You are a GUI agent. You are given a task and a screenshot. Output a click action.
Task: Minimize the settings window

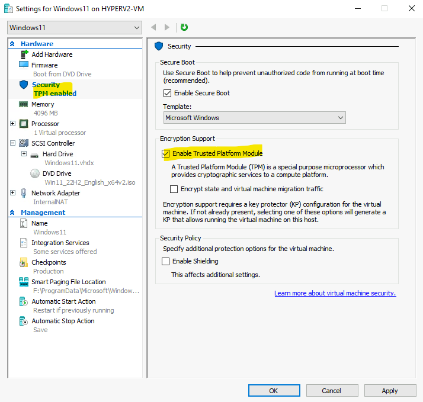[358, 9]
